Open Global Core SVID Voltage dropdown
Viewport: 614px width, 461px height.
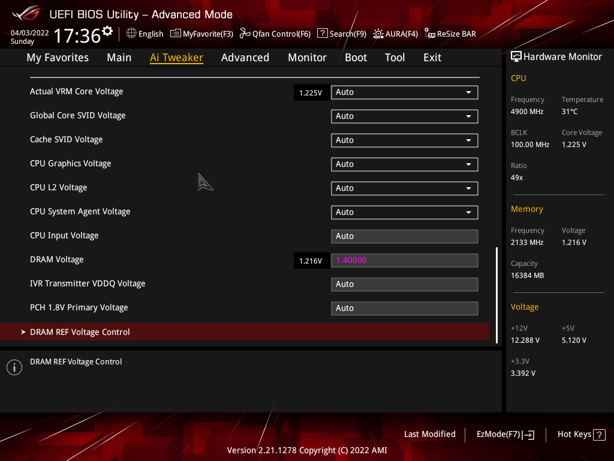[x=405, y=116]
